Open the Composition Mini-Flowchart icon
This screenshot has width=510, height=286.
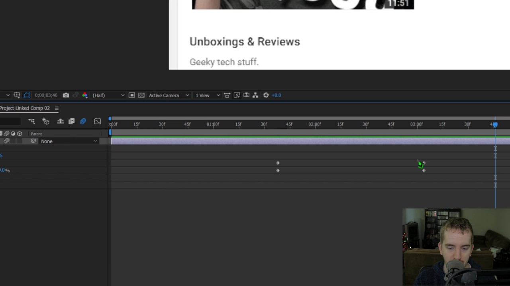[31, 121]
